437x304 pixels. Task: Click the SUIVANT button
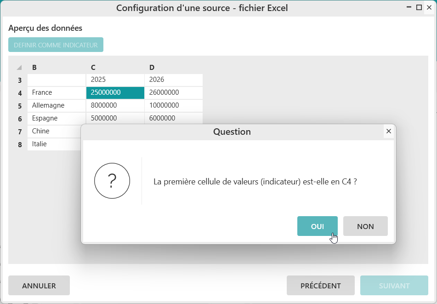(x=394, y=286)
